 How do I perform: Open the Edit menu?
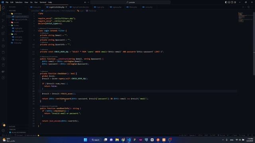pos(12,2)
